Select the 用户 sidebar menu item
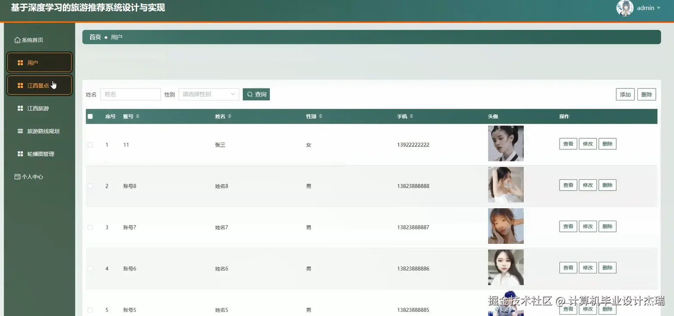The image size is (674, 316). [40, 63]
